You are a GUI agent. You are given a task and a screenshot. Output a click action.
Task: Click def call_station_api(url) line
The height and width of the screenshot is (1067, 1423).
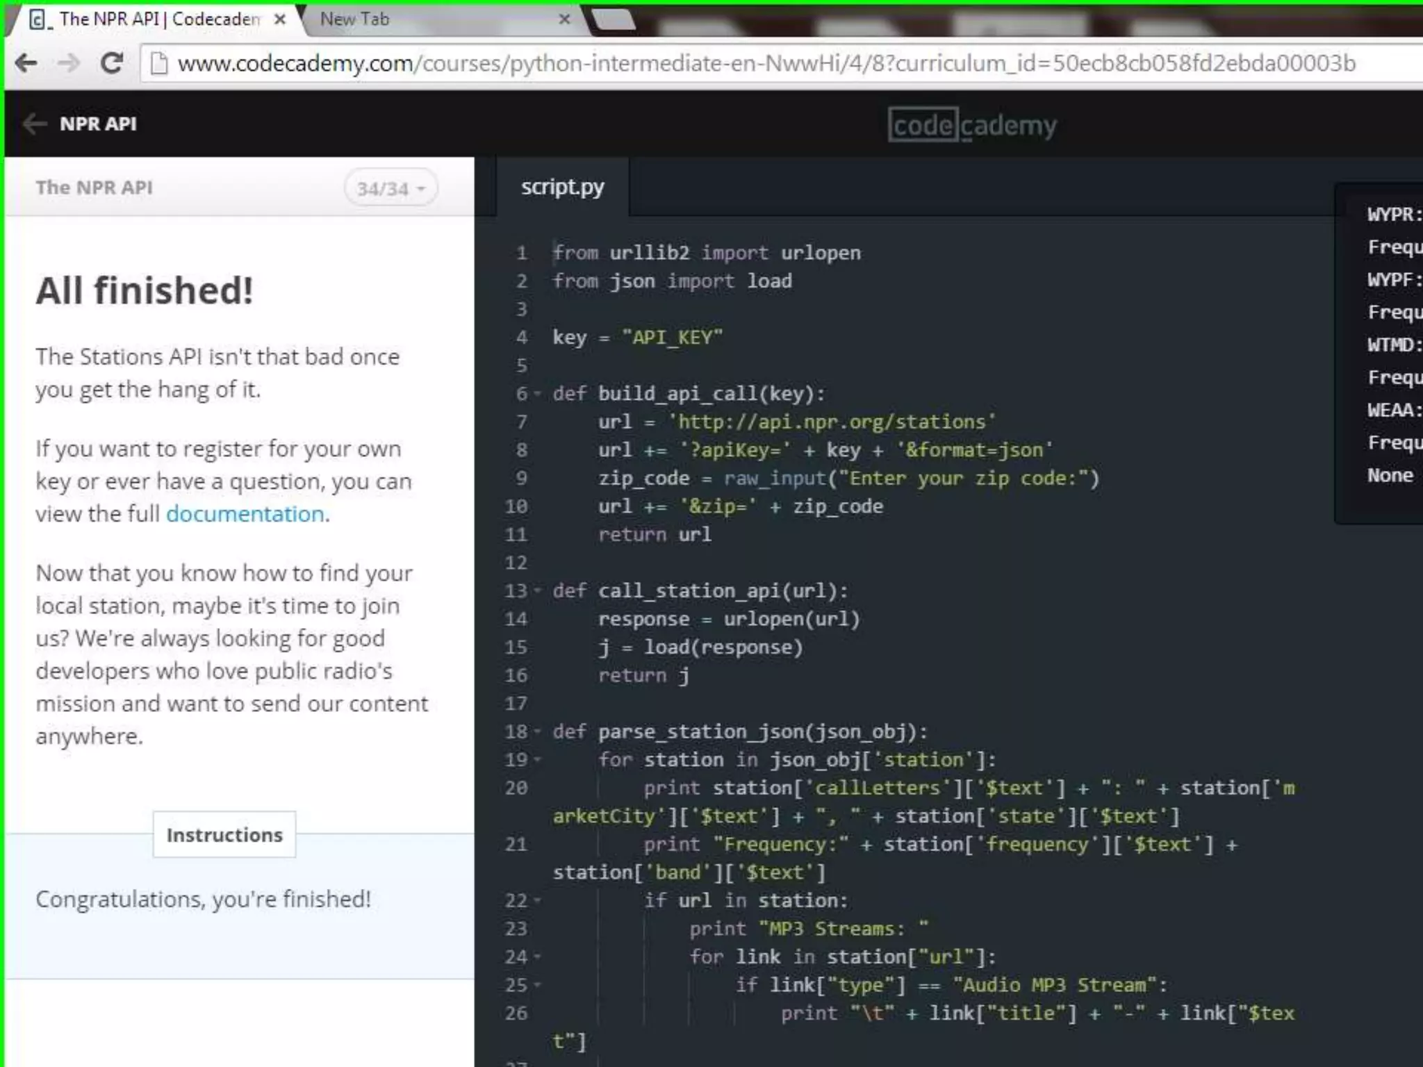700,591
